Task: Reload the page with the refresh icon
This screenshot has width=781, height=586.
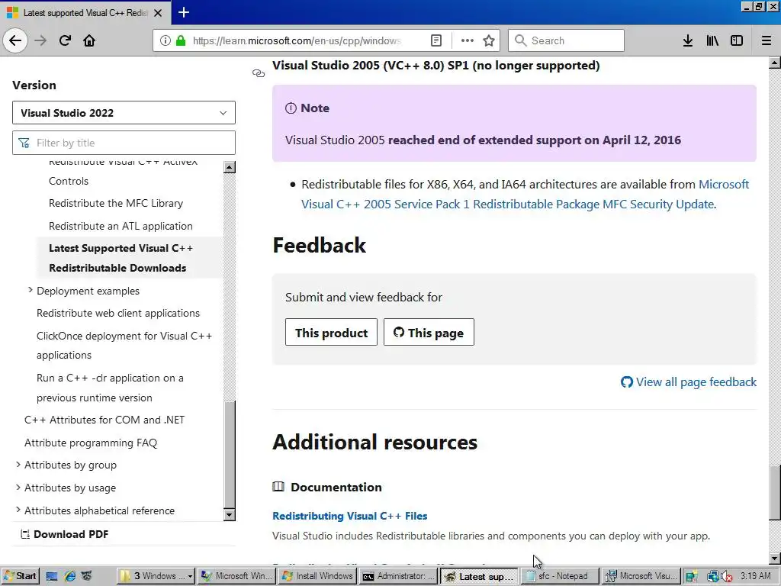Action: tap(65, 40)
